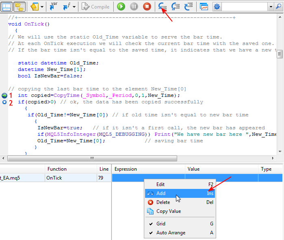
Task: Click the horizontal scrollbar thumb
Action: pos(92,159)
